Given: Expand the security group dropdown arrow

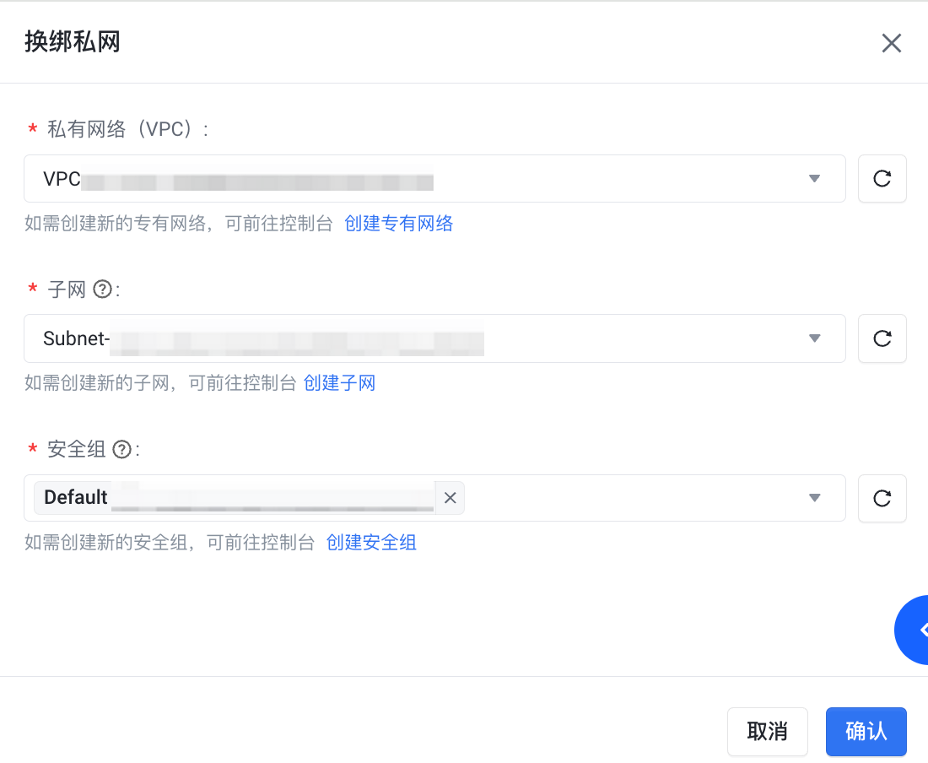Looking at the screenshot, I should click(x=814, y=498).
